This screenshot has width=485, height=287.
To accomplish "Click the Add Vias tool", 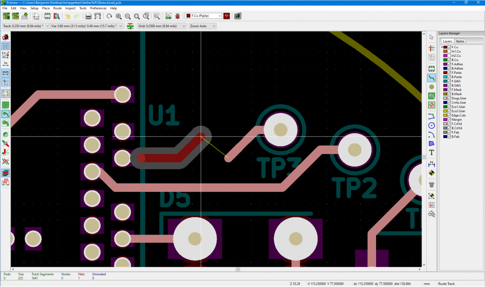I will click(x=431, y=87).
